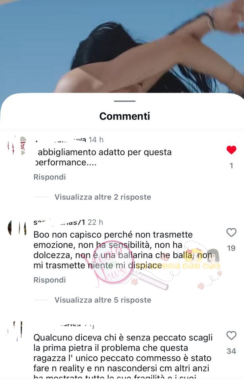Image resolution: width=244 pixels, height=388 pixels.
Task: Reply to the 'Boo non capisco' comment
Action: [x=50, y=280]
